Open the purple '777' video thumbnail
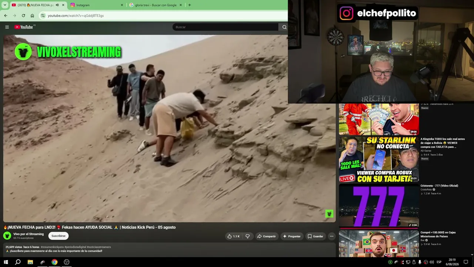Viewport: 474px width, 267px height. (379, 206)
